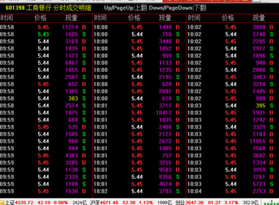
Task: Click the middle column's 价格 header
Action: tap(134, 18)
